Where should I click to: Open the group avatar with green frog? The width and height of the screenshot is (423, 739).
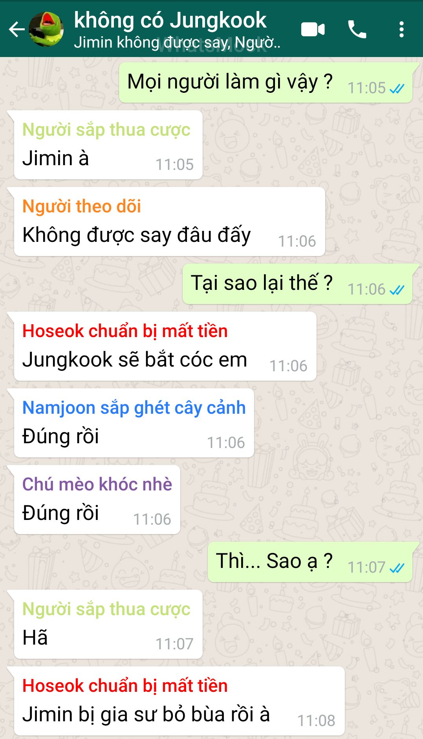(46, 29)
